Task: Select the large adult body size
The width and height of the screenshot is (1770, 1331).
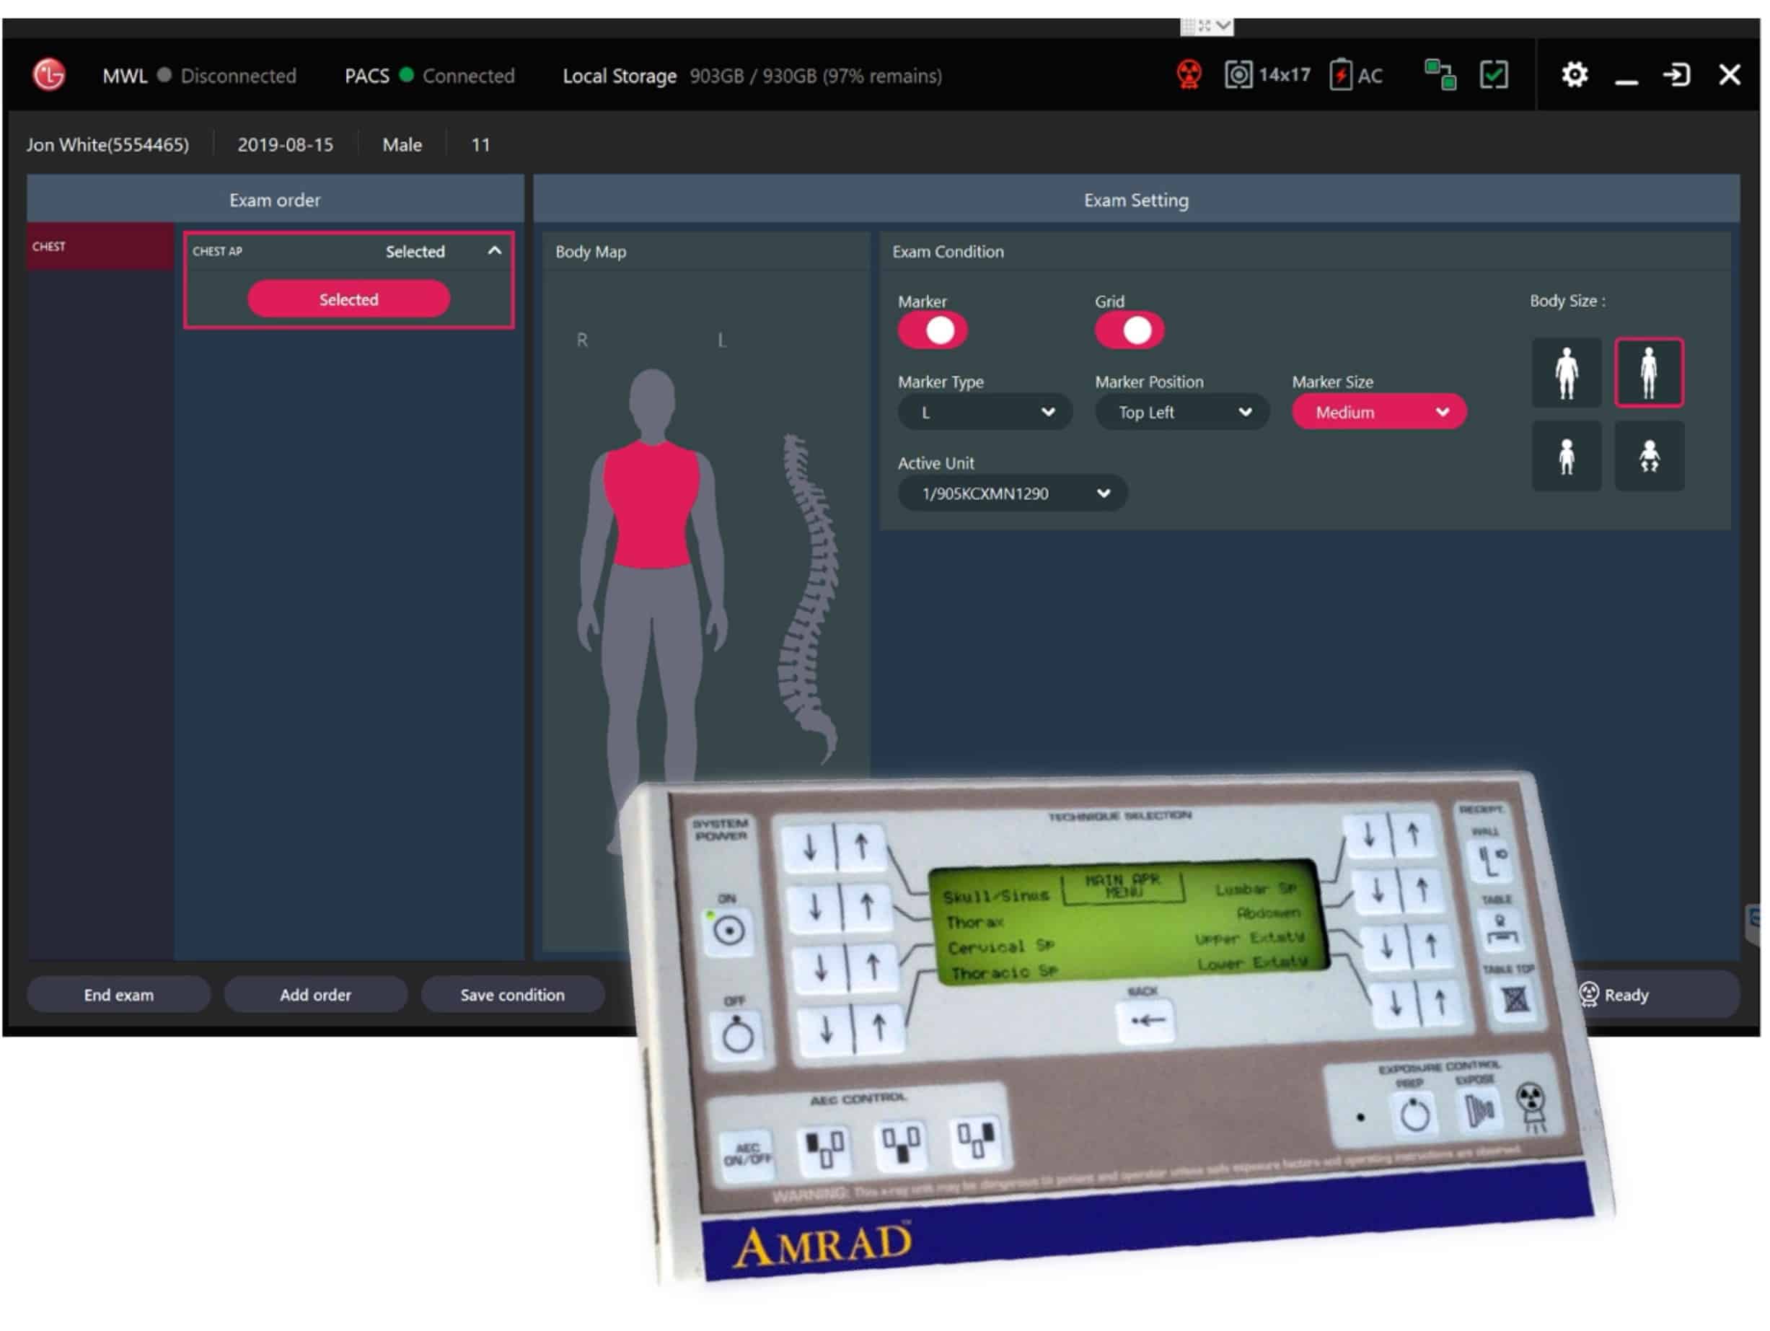Action: 1567,373
